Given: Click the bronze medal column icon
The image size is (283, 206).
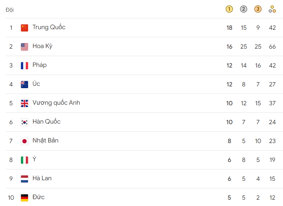Looking at the screenshot, I should click(258, 9).
